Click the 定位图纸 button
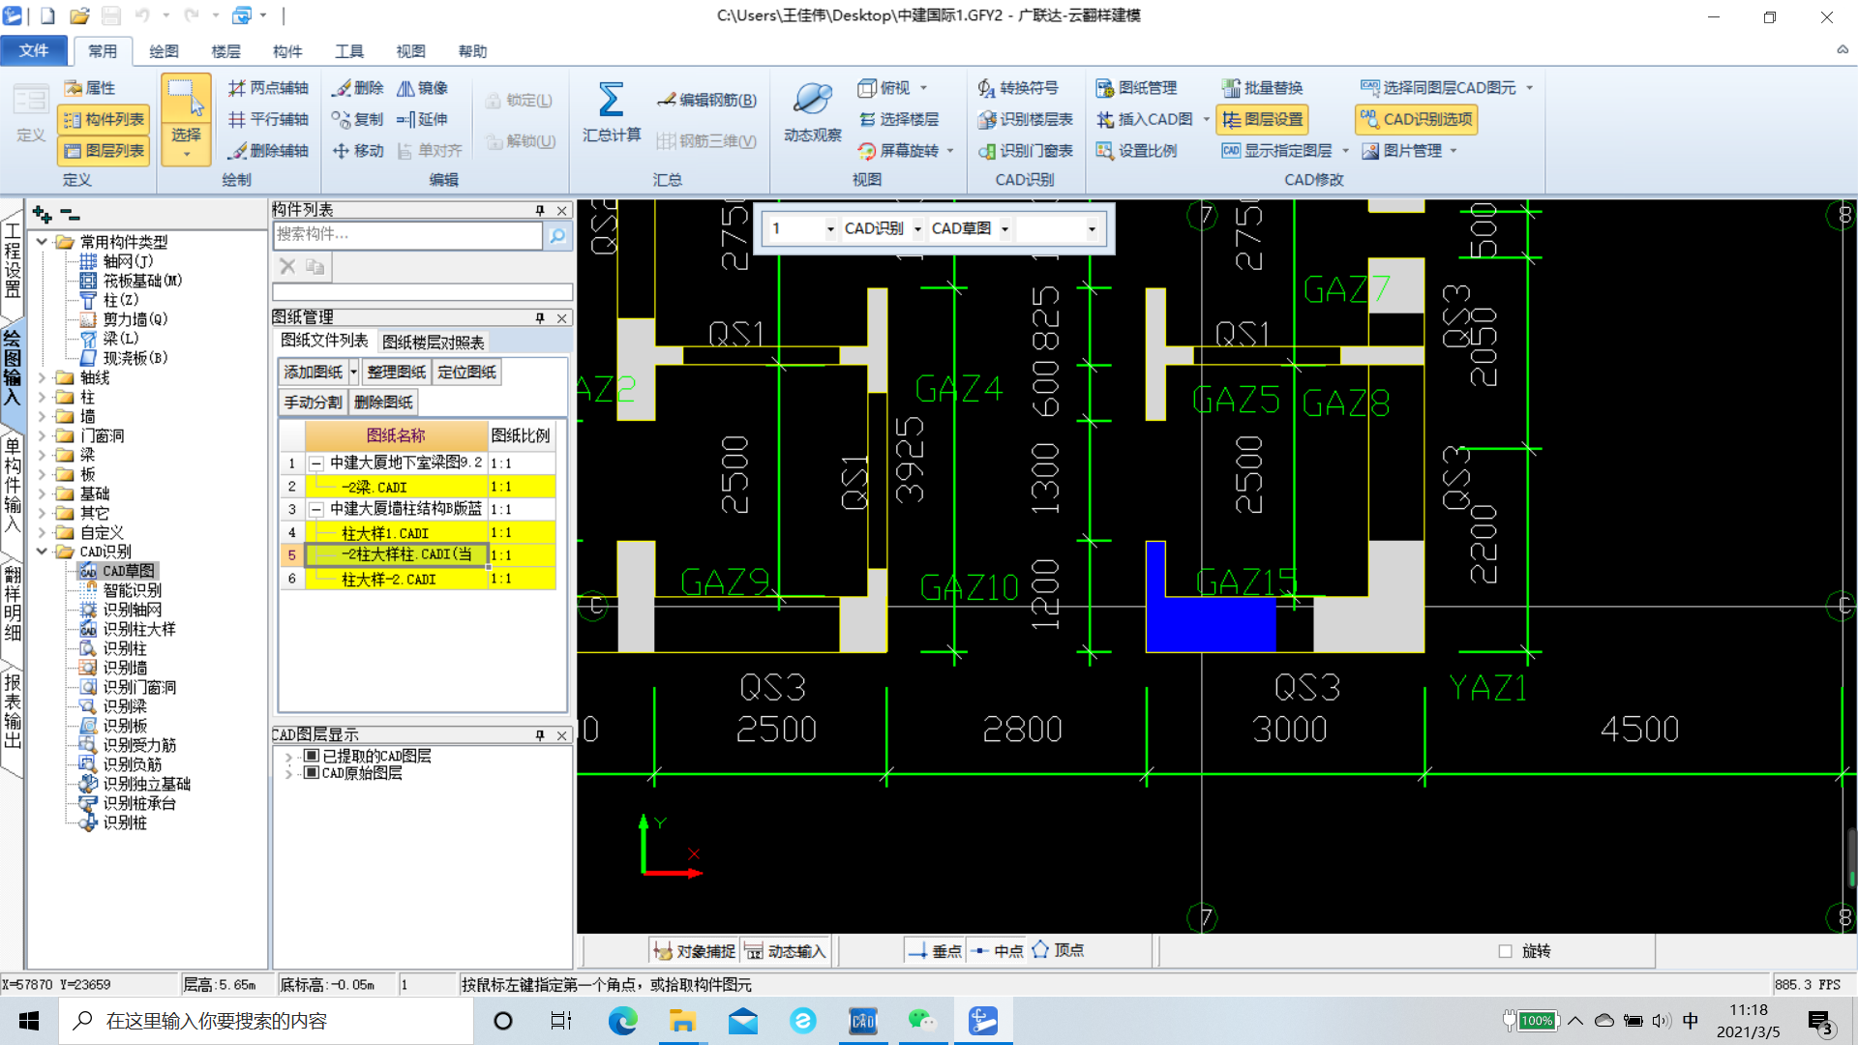 pos(466,373)
